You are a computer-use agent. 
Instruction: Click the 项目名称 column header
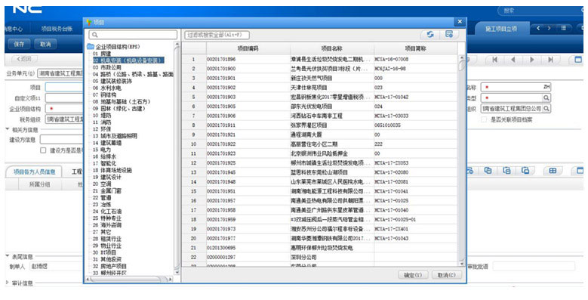[332, 48]
